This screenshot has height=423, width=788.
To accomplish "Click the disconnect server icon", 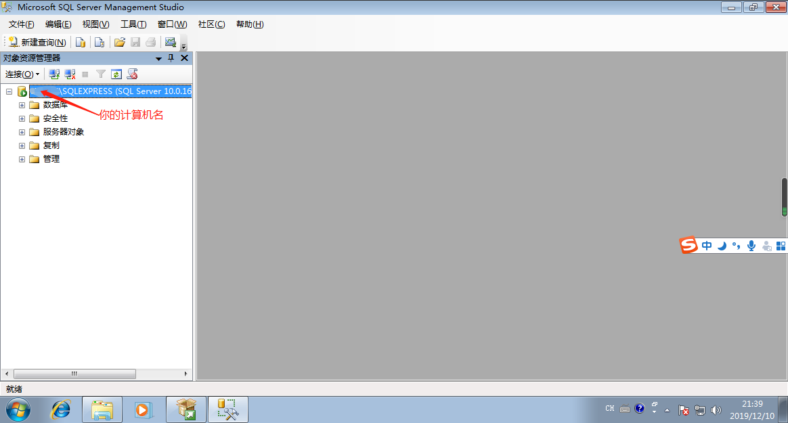I will pos(70,74).
